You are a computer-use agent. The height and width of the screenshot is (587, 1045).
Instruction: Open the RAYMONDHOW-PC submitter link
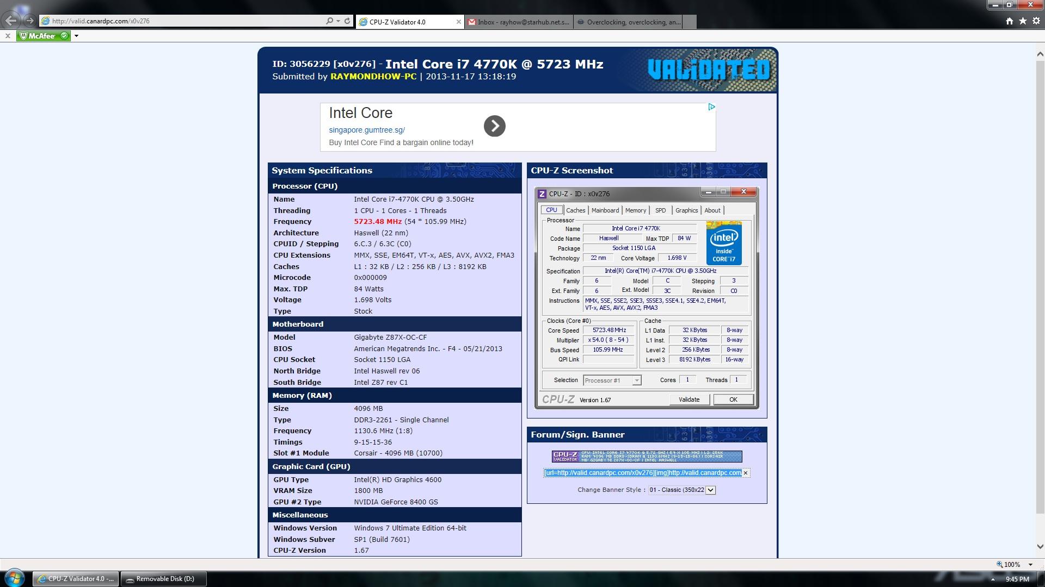tap(373, 77)
